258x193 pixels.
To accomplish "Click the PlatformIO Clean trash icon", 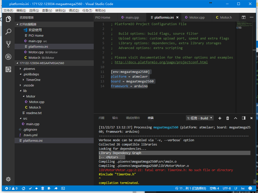I will coord(42,188).
